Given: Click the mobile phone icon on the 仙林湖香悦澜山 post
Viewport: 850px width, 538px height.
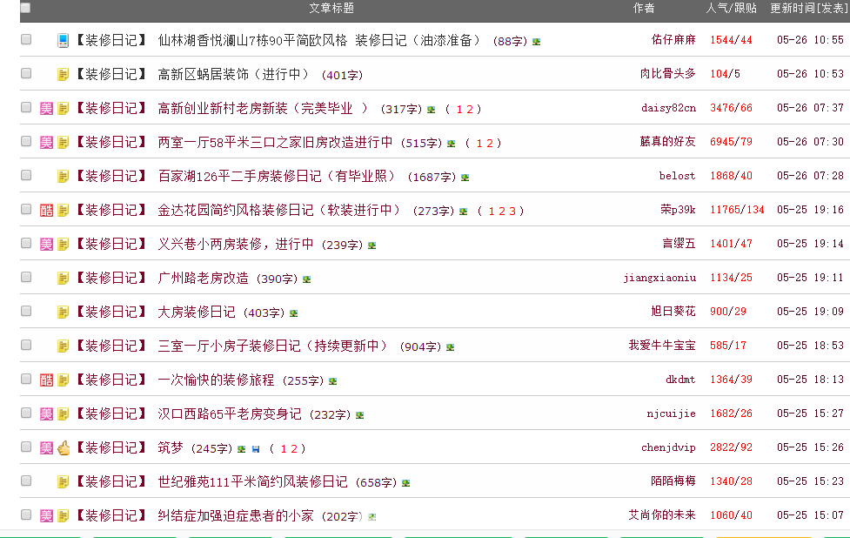Looking at the screenshot, I should 63,40.
